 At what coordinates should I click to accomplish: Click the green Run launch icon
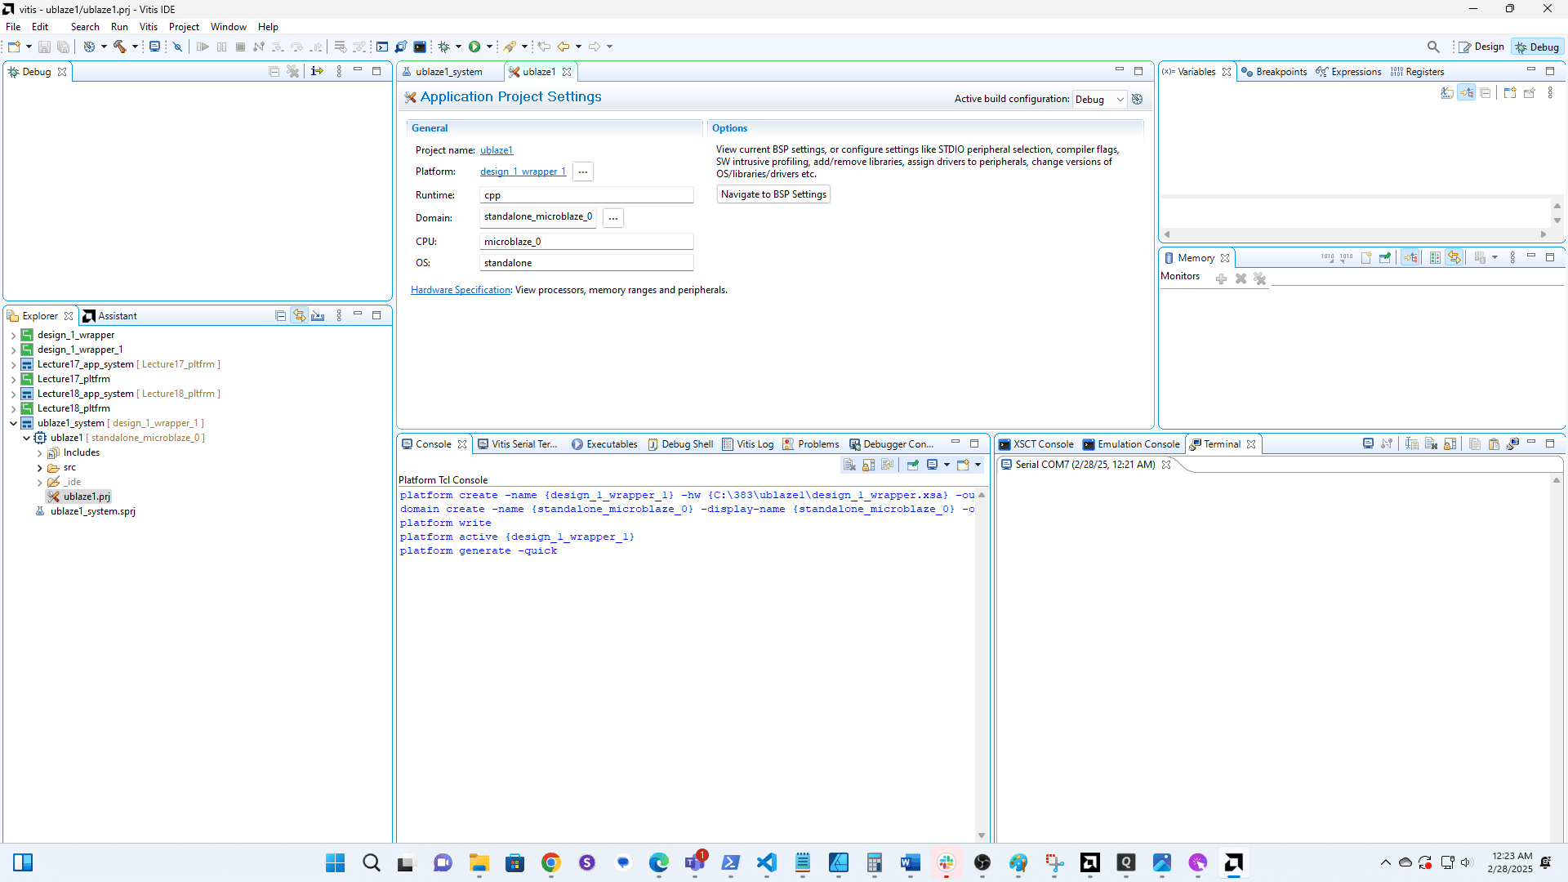point(474,47)
